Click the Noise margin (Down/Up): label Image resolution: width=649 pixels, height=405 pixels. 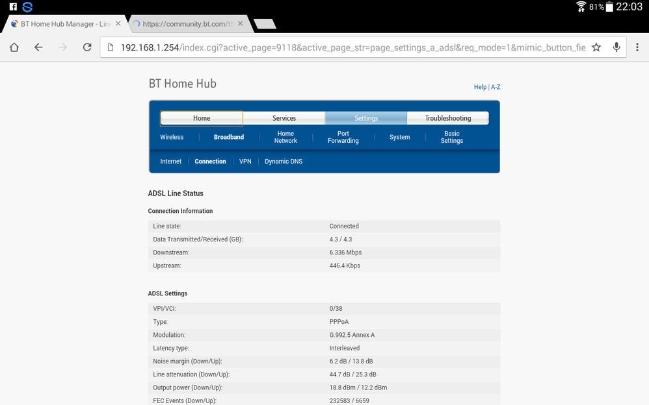187,362
